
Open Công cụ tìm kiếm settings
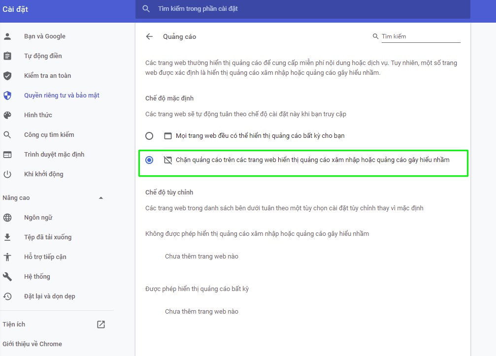coord(49,135)
